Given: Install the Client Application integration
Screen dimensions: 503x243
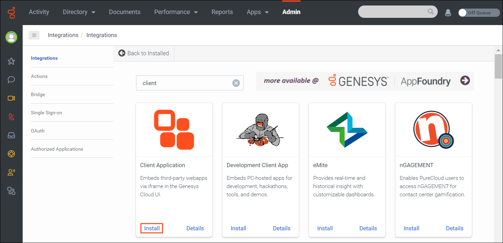Looking at the screenshot, I should [x=152, y=228].
